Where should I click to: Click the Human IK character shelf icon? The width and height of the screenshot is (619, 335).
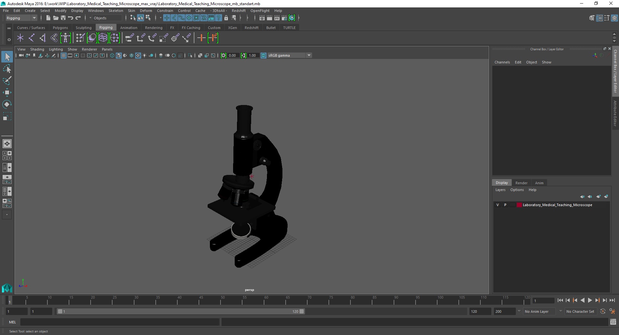point(65,38)
